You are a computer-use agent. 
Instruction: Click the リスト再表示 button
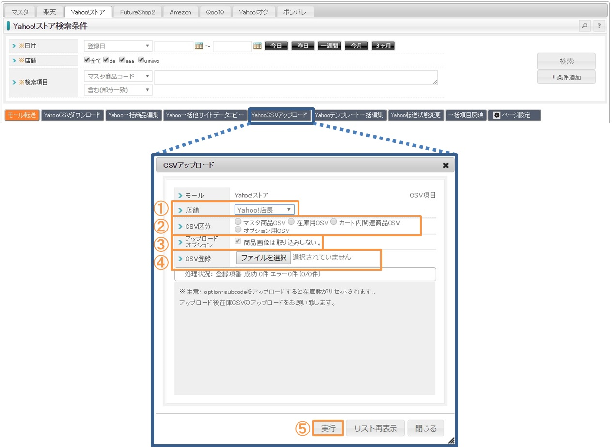point(376,429)
